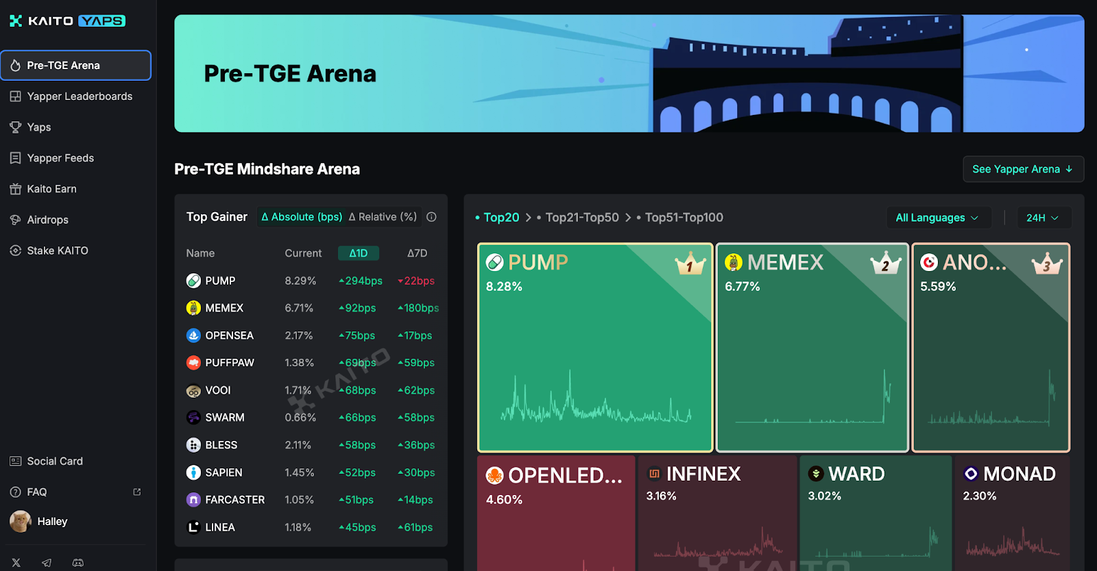Open the All Languages dropdown
This screenshot has height=571, width=1097.
[x=938, y=218]
